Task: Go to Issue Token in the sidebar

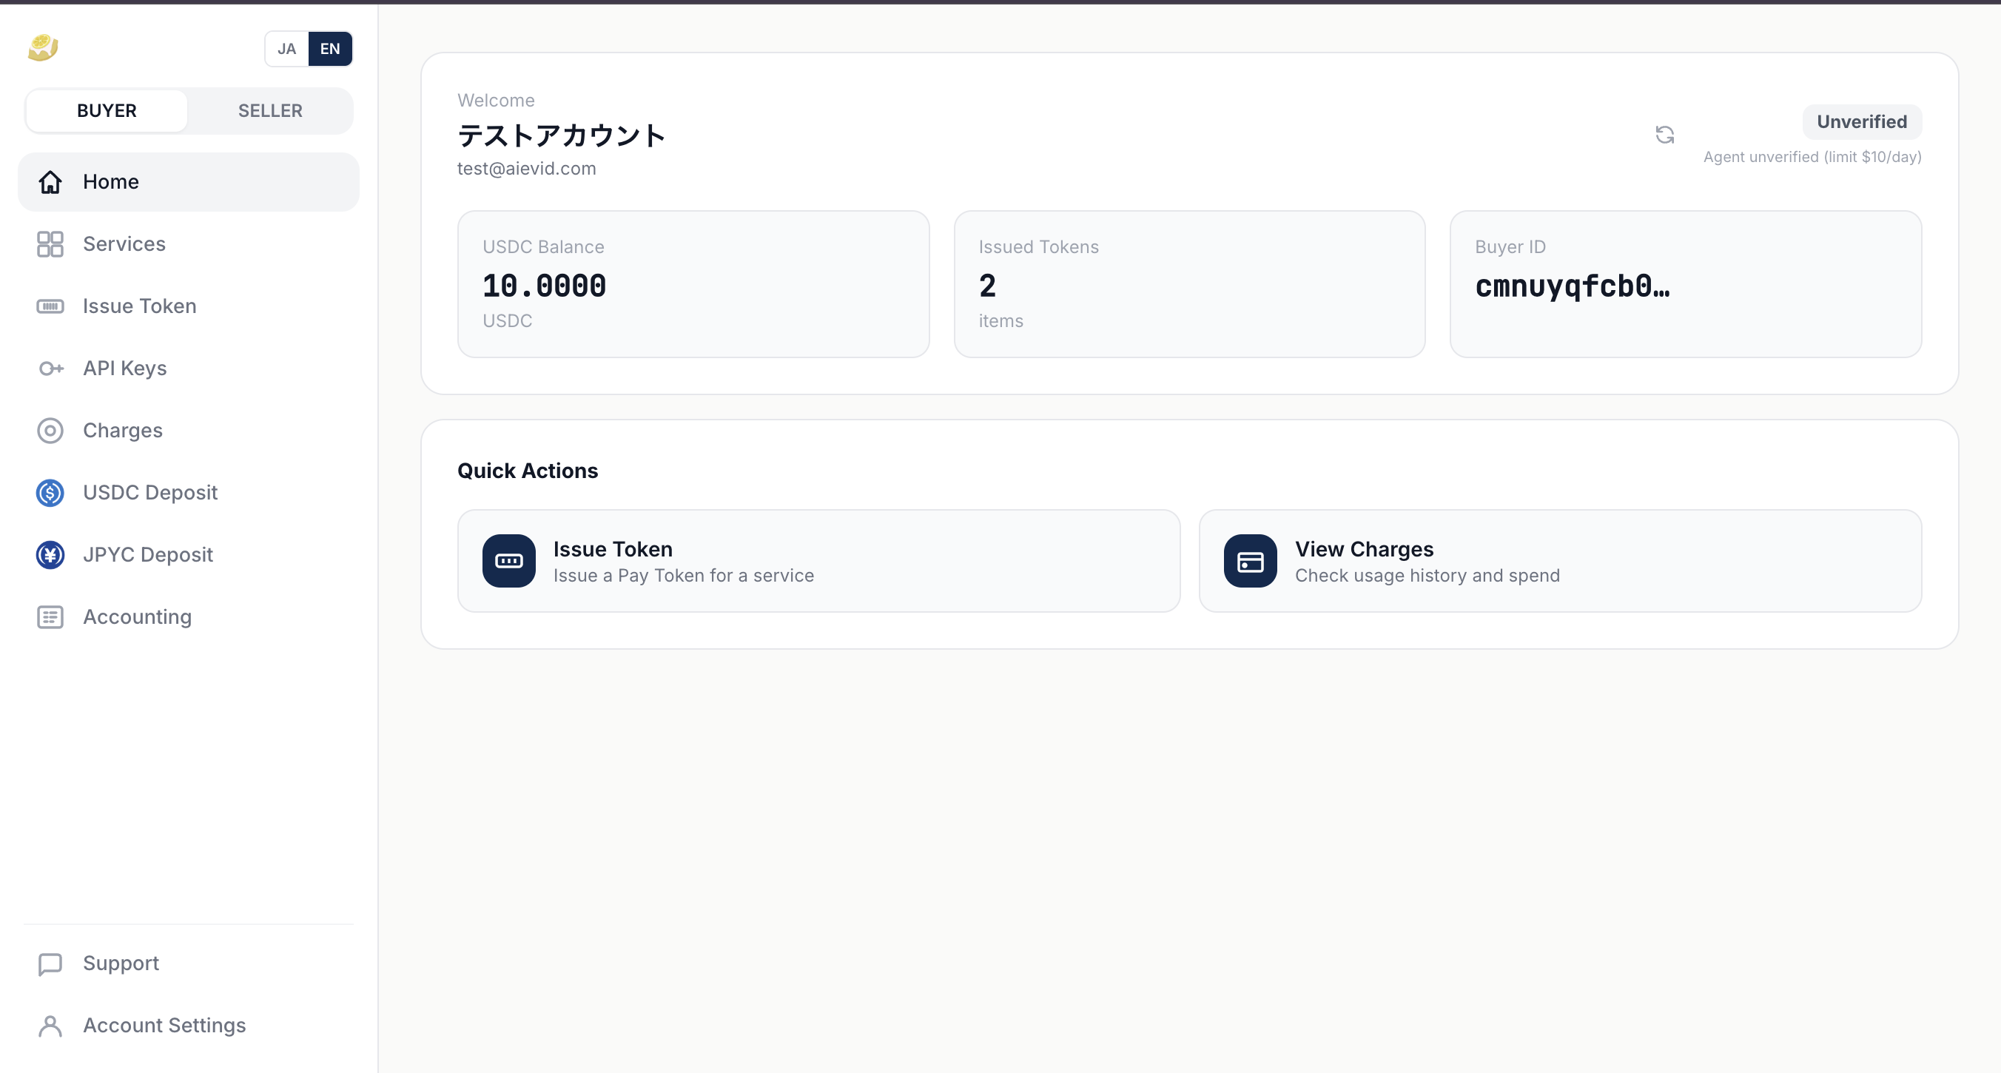Action: [189, 306]
